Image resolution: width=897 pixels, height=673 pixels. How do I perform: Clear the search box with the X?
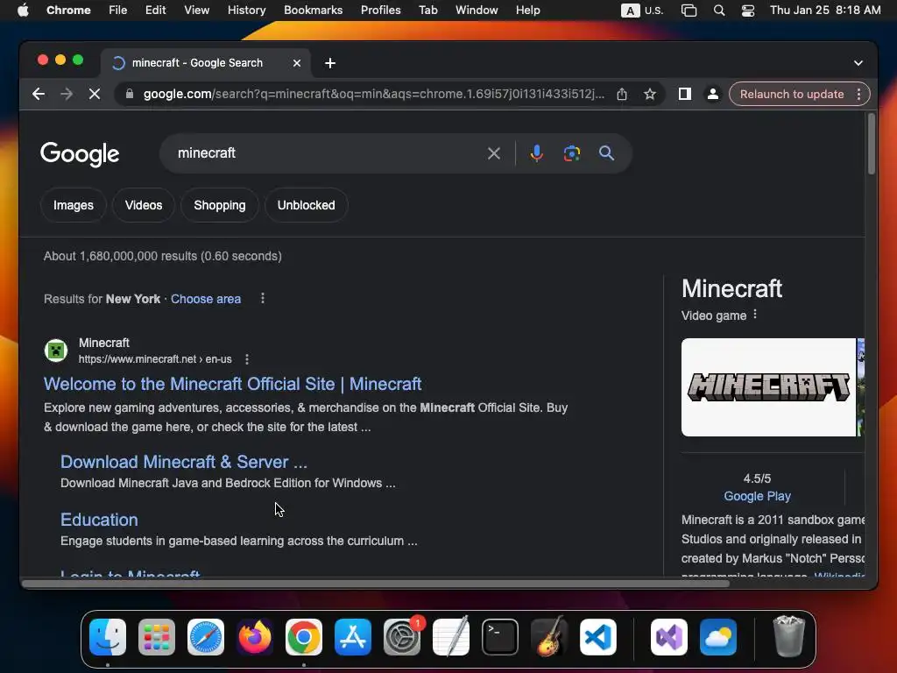pyautogui.click(x=494, y=153)
